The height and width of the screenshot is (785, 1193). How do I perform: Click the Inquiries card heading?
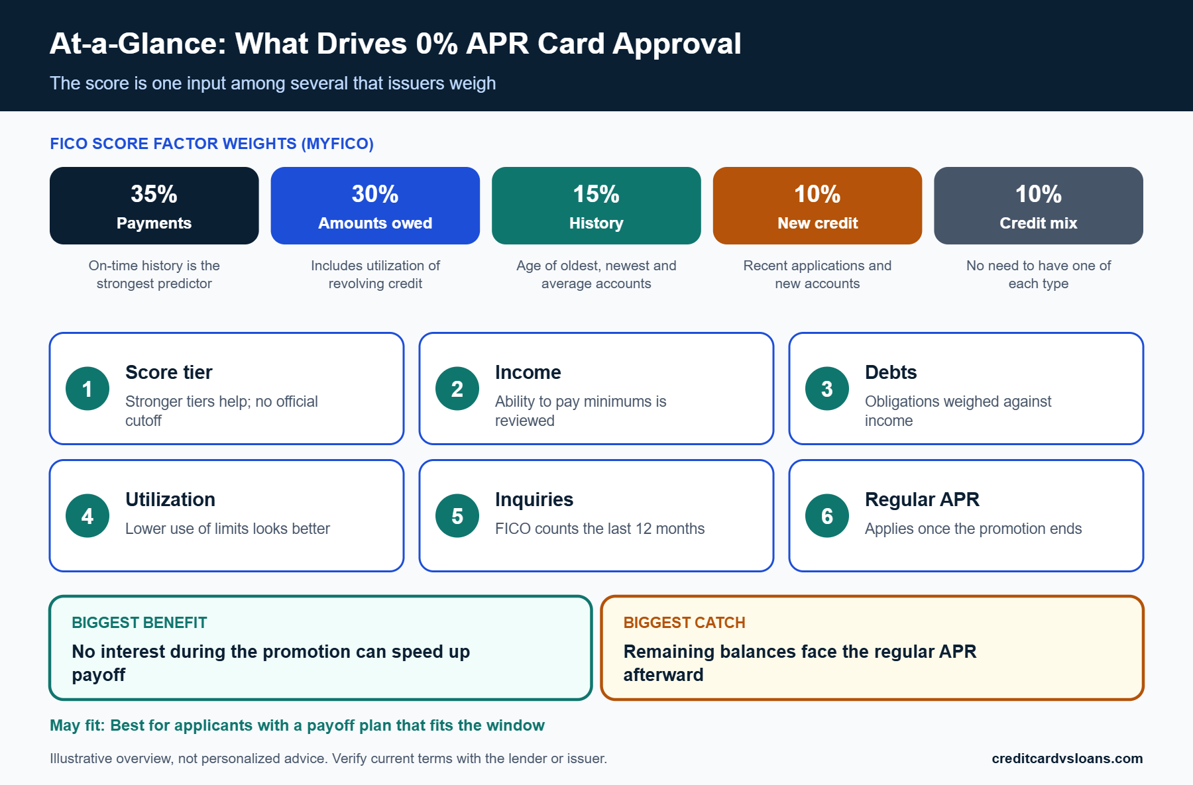click(x=534, y=499)
